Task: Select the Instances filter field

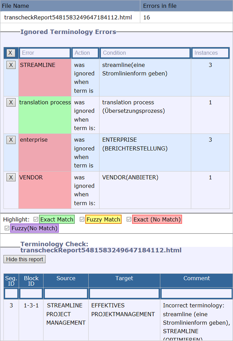Action: (210, 53)
